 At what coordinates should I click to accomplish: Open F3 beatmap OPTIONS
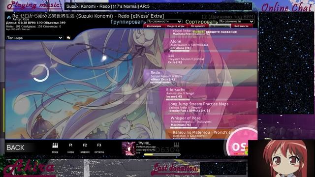pos(99,148)
